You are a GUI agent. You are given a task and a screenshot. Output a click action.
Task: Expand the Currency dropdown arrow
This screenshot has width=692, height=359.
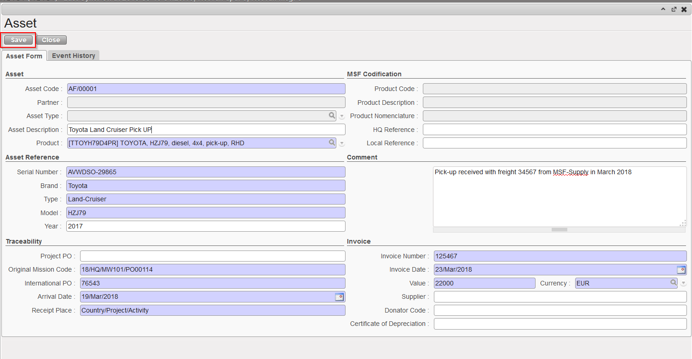[x=683, y=284]
